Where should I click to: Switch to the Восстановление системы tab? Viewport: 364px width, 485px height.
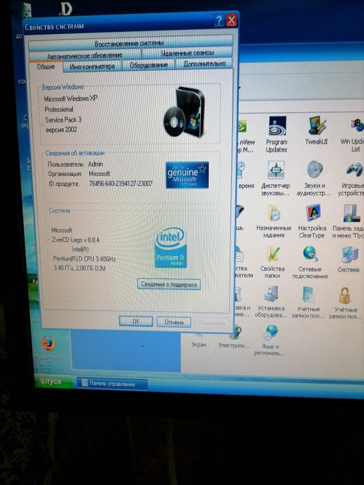pos(130,43)
